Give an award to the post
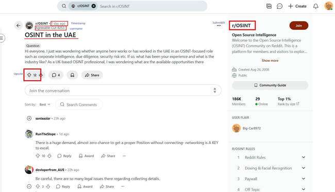This screenshot has width=335, height=192. (72, 75)
